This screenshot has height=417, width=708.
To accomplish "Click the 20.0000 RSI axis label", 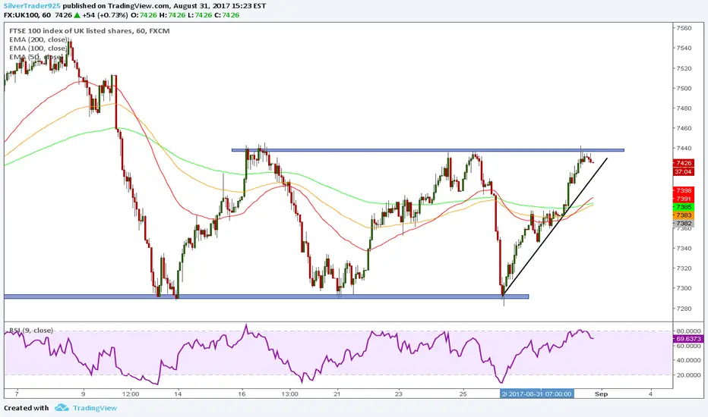I will tap(689, 375).
